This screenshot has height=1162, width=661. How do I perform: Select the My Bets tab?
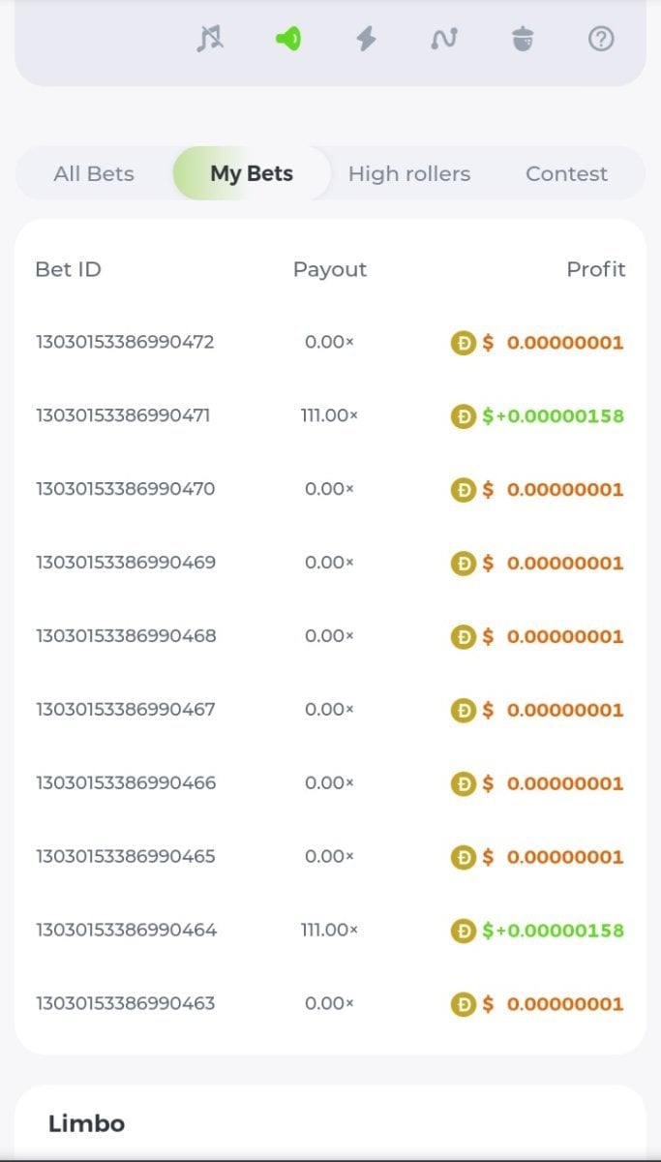[x=252, y=174]
